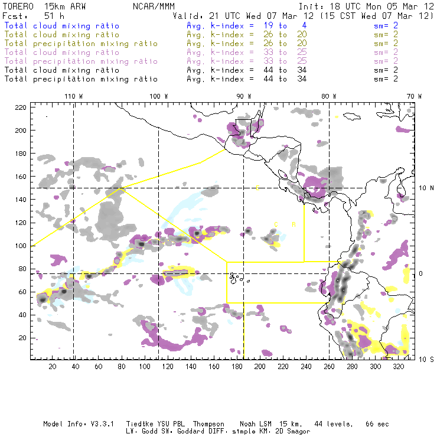Select the olive "Total cloud mixing ratio" legend line
Viewport: 437px width, 437px height.
click(62, 35)
